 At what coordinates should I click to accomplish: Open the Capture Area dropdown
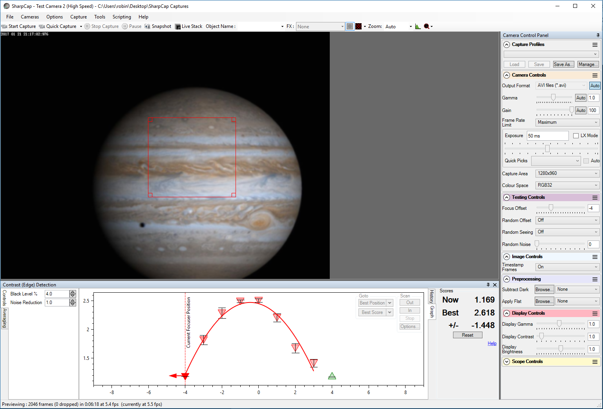click(x=567, y=173)
